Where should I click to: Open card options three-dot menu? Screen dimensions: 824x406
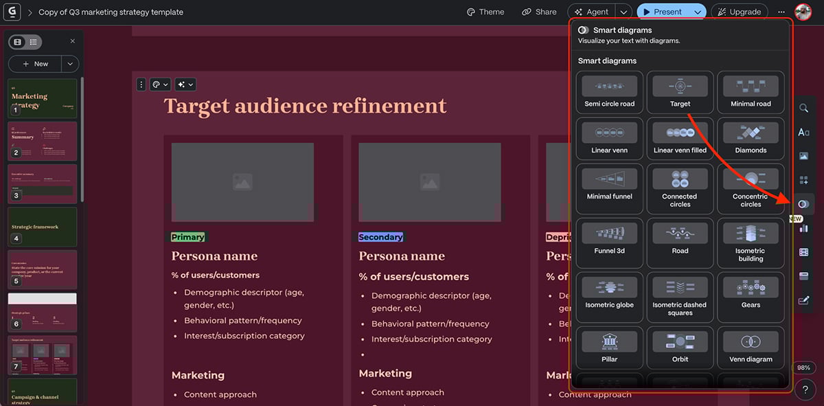tap(141, 84)
